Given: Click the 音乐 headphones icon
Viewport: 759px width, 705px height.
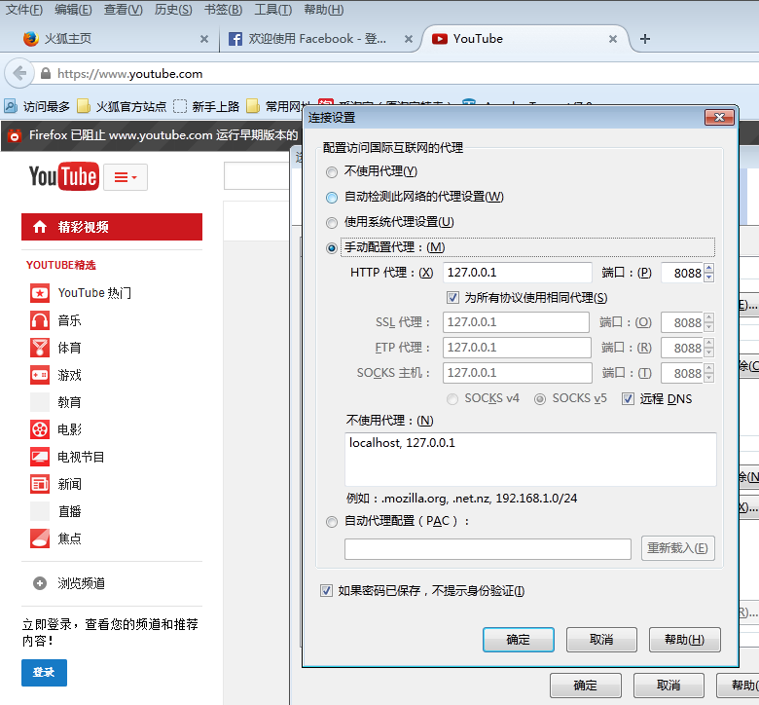Looking at the screenshot, I should click(40, 320).
